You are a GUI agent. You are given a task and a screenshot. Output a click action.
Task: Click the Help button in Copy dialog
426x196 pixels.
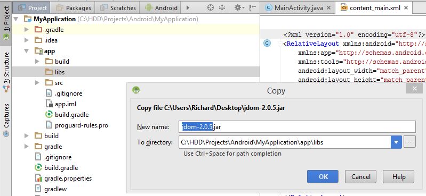pyautogui.click(x=399, y=177)
